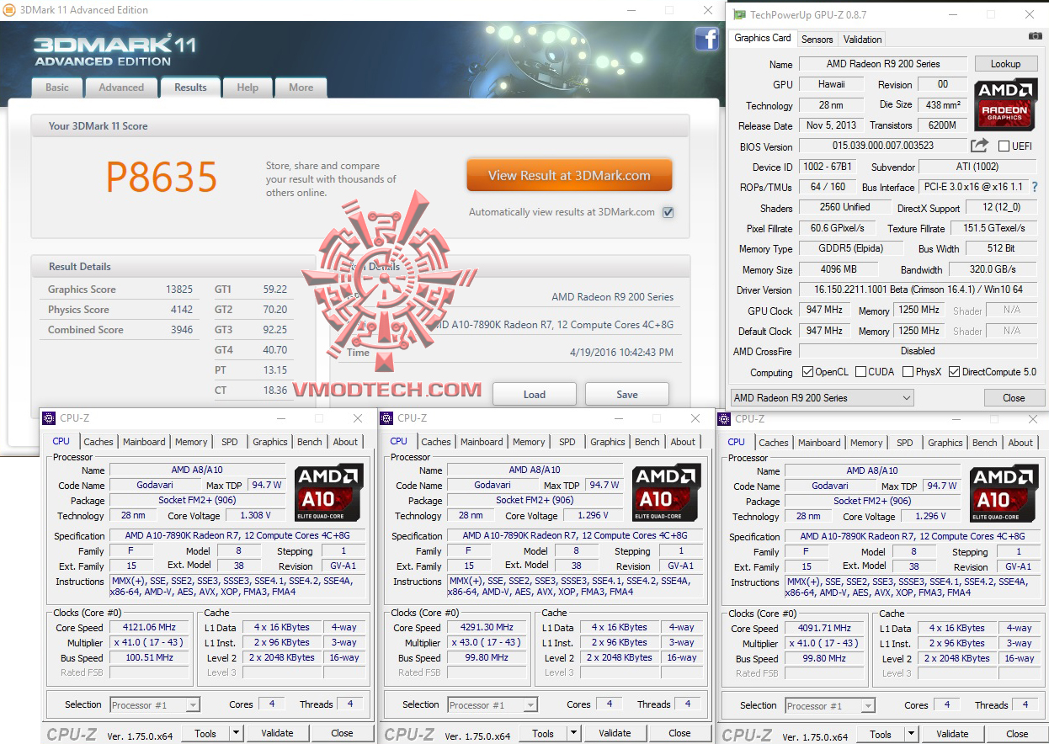Click Graphics Score value 13825

(x=179, y=290)
